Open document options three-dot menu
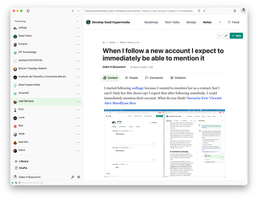258x199 pixels. click(x=219, y=36)
